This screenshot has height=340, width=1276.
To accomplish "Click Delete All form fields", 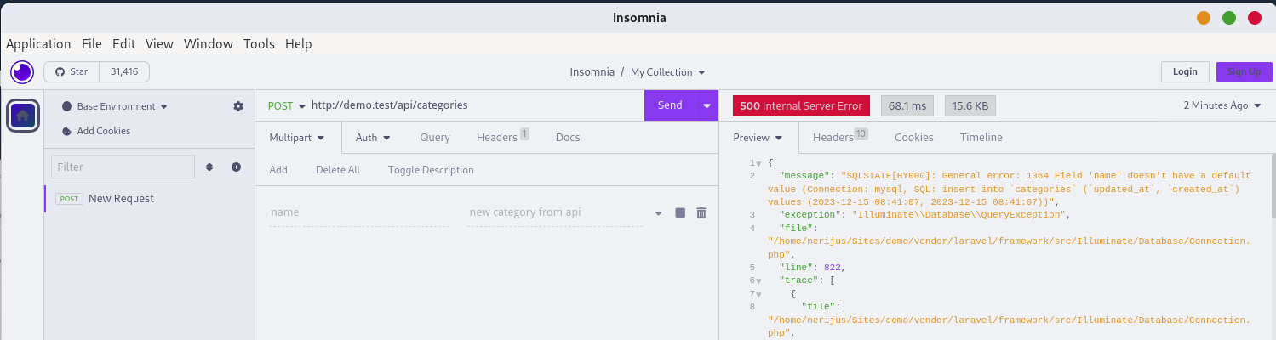I will 338,170.
